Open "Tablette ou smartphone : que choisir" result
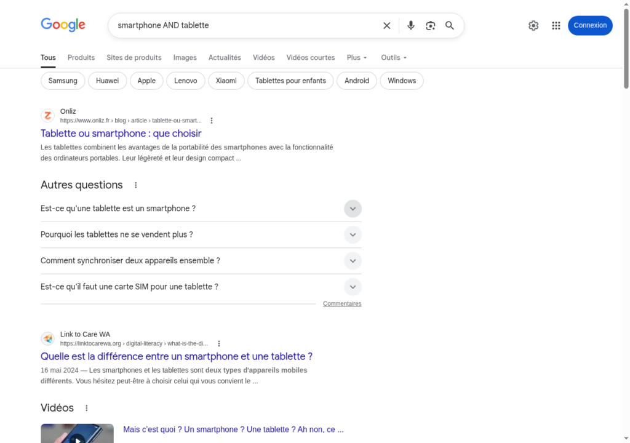630x443 pixels. (121, 134)
